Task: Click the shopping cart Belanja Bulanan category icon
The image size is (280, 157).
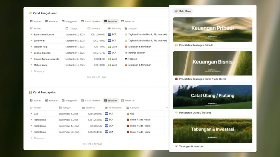Action: (126, 53)
